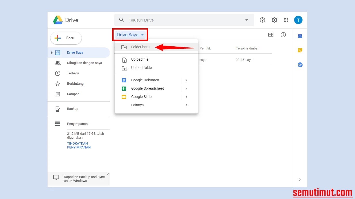Open Google Keep side panel icon

[x=300, y=51]
